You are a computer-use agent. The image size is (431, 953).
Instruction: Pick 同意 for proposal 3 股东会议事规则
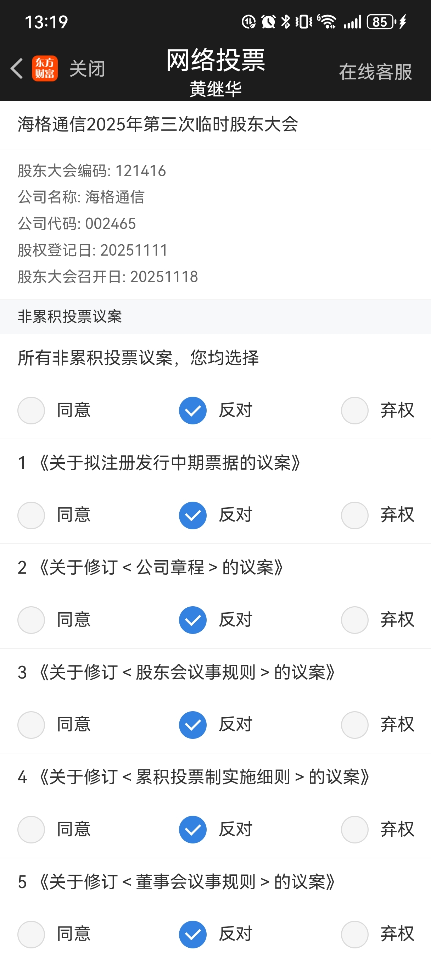coord(32,724)
